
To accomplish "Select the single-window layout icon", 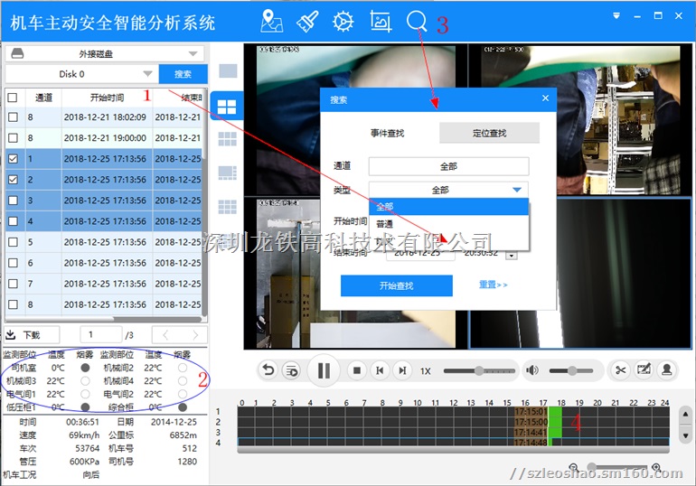I will pyautogui.click(x=228, y=71).
